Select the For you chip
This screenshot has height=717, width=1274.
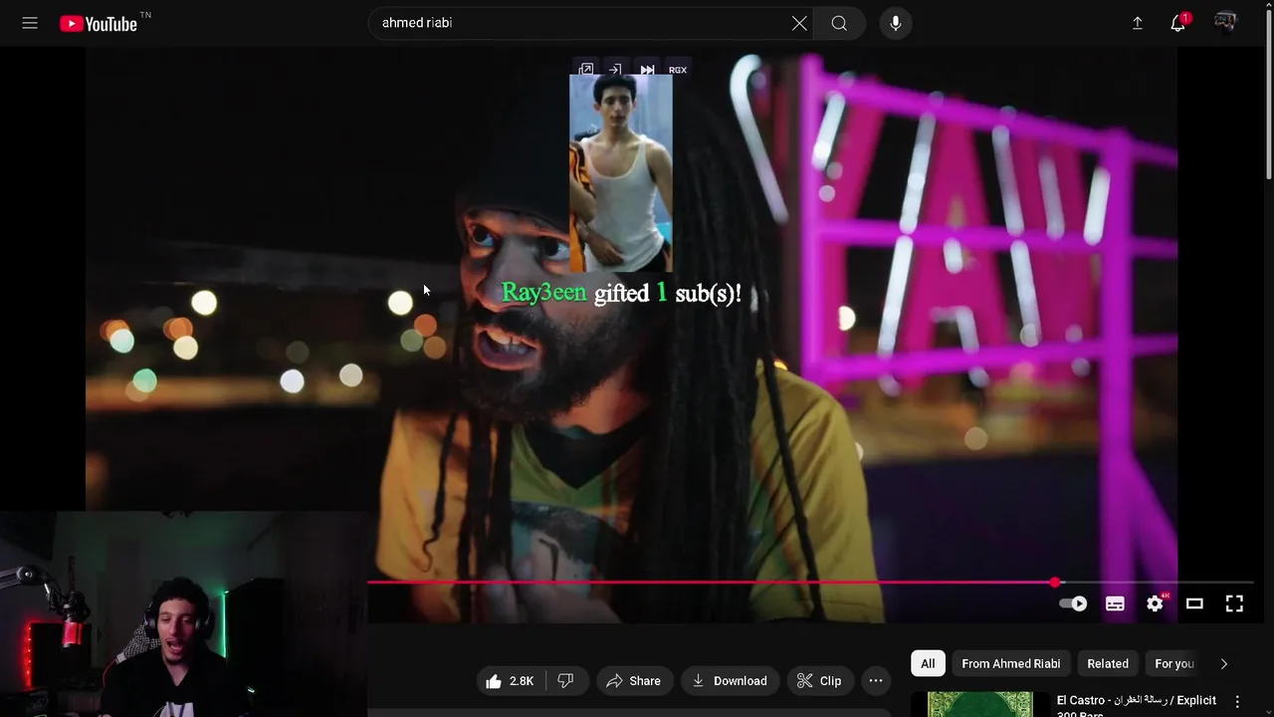pos(1174,663)
